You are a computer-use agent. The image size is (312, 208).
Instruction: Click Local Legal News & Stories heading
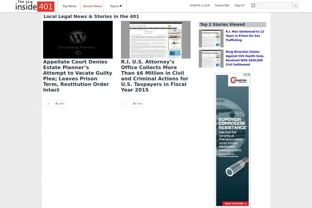pyautogui.click(x=91, y=17)
